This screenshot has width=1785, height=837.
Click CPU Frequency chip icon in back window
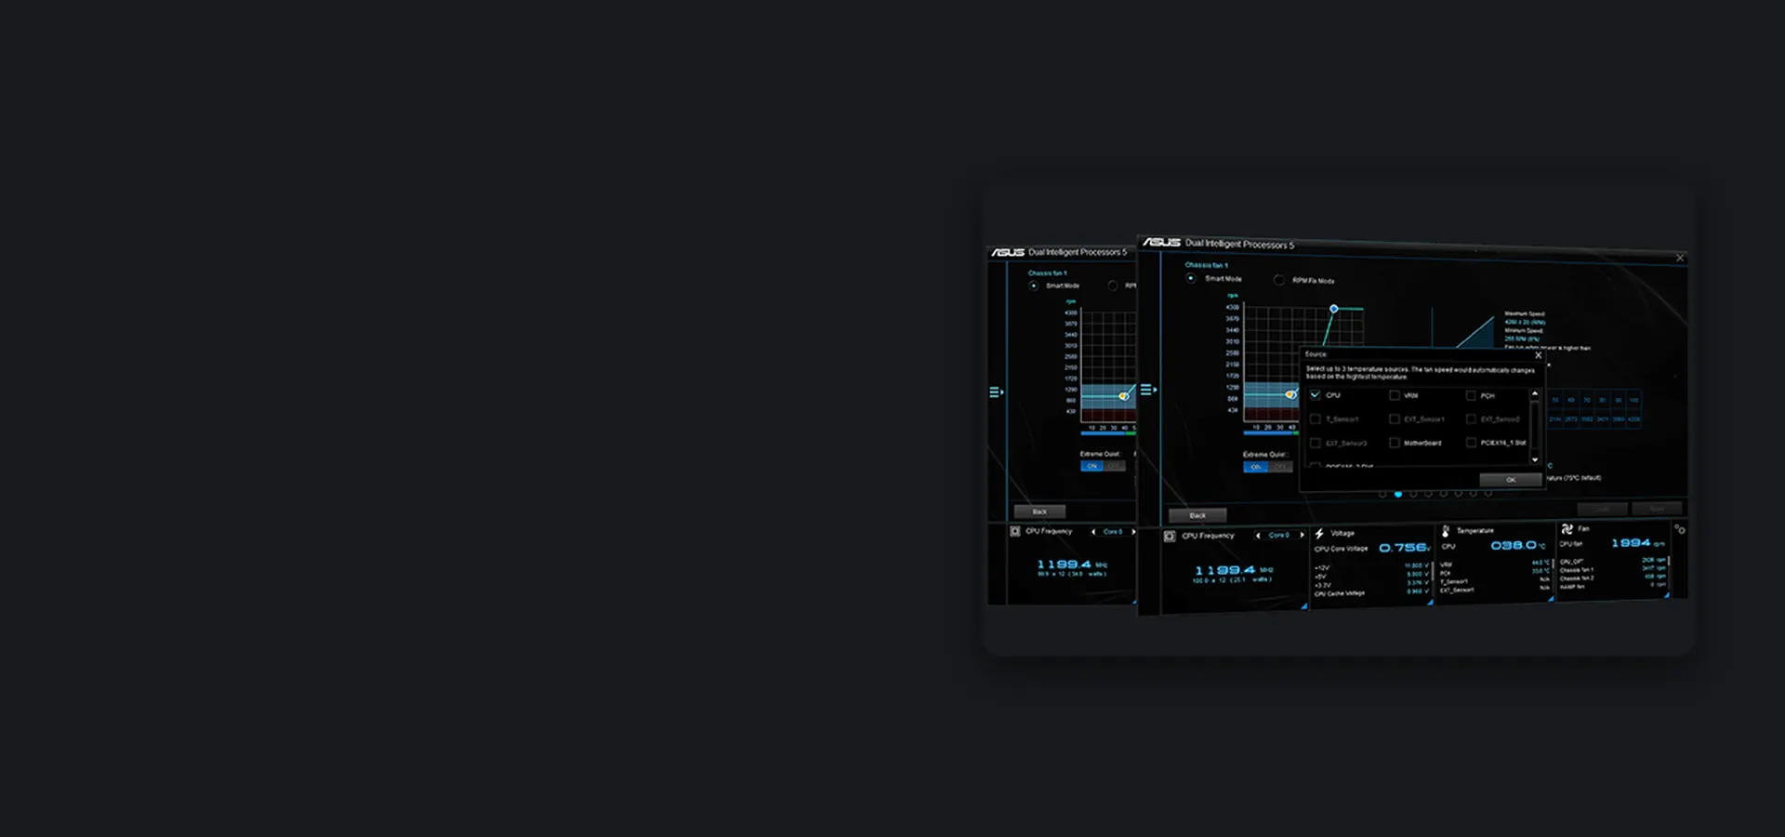[1015, 531]
